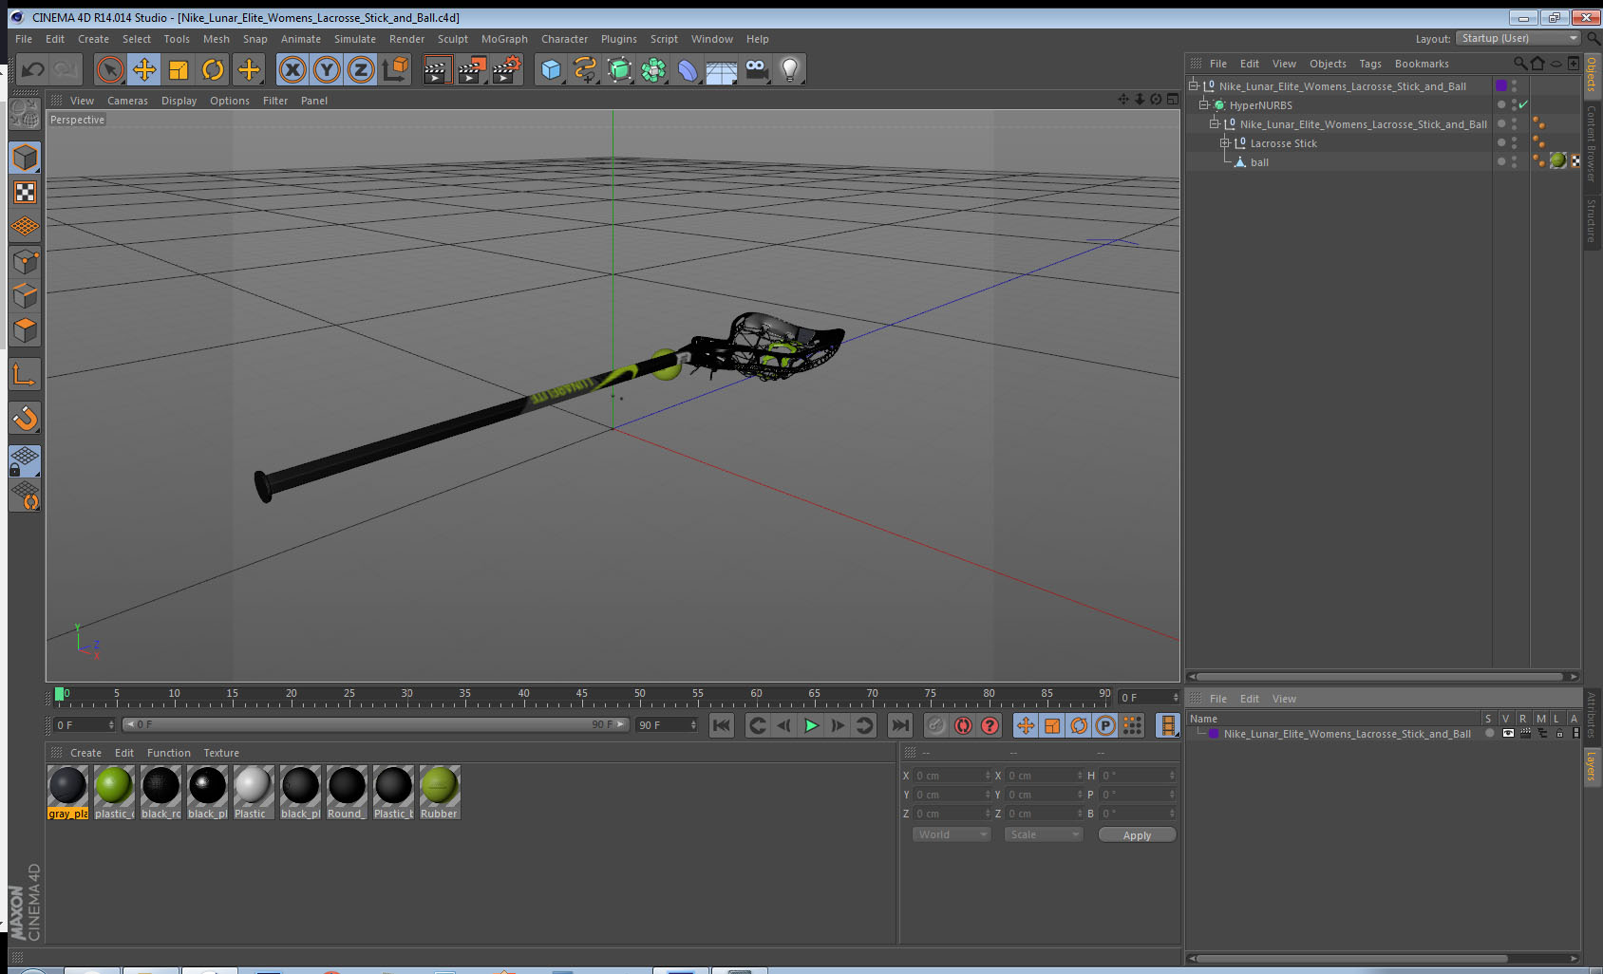1603x974 pixels.
Task: Open the Scale dropdown in coordinates
Action: click(x=1044, y=834)
